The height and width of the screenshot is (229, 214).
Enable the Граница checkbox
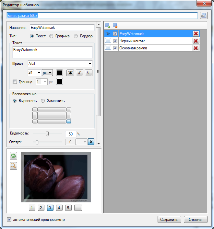click(x=15, y=82)
